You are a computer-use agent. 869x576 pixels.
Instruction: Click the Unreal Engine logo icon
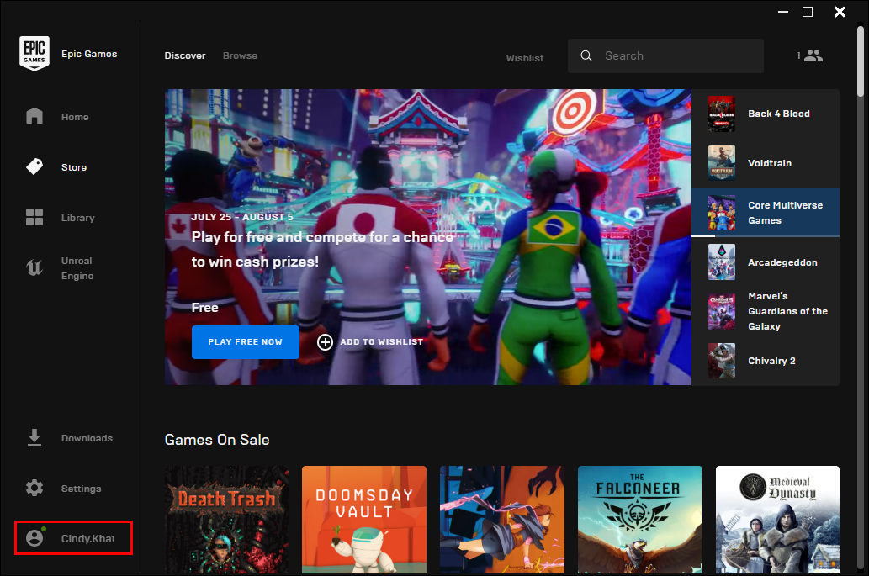[x=34, y=268]
